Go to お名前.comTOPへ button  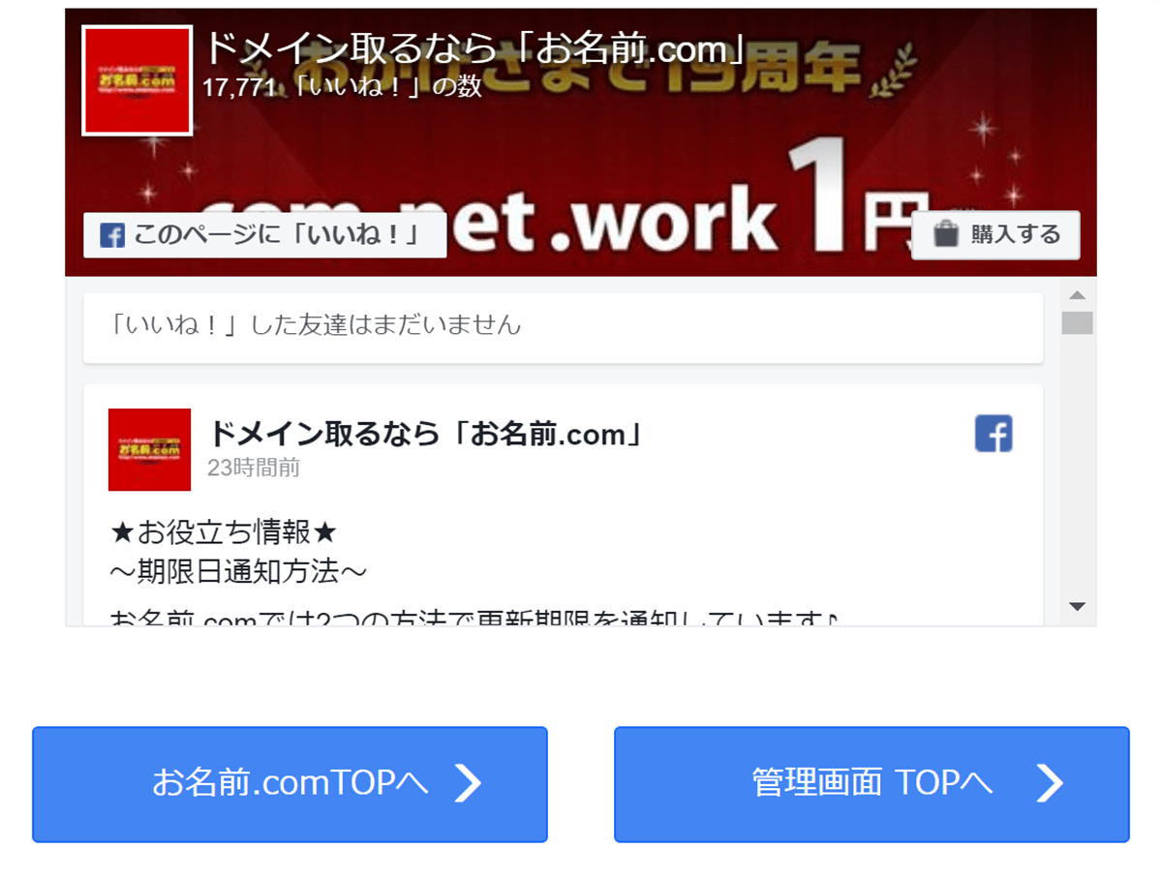tap(290, 784)
